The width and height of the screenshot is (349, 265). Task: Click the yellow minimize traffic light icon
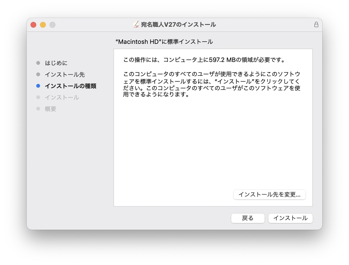pos(42,25)
